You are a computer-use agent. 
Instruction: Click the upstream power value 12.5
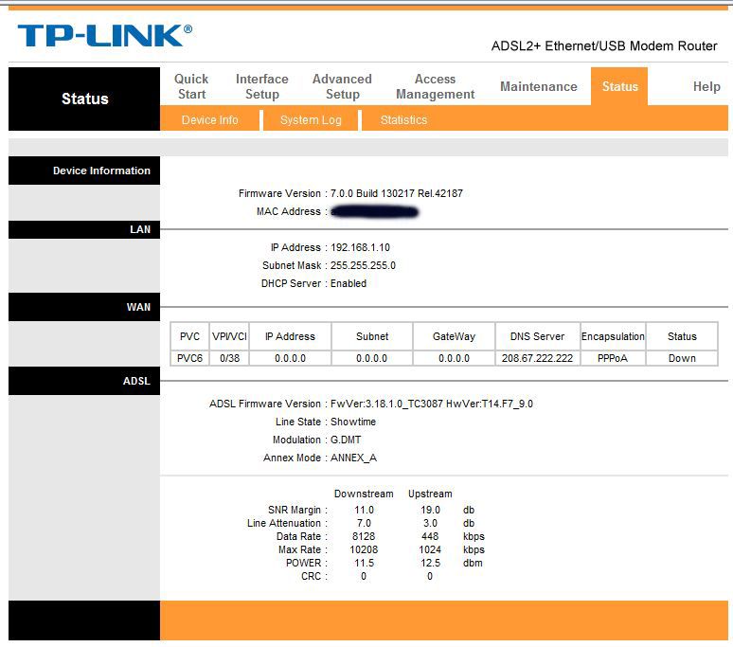pyautogui.click(x=430, y=563)
